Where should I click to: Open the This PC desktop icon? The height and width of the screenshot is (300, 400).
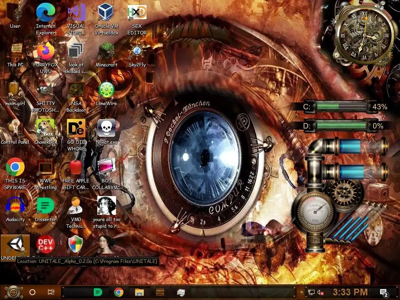[x=15, y=55]
